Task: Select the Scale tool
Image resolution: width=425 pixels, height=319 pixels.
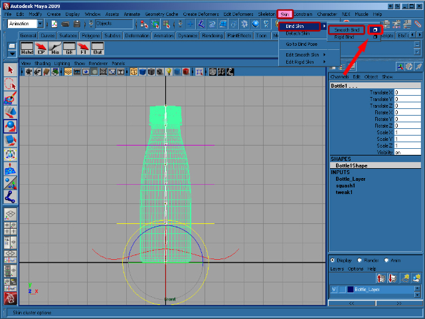Action: (11, 140)
